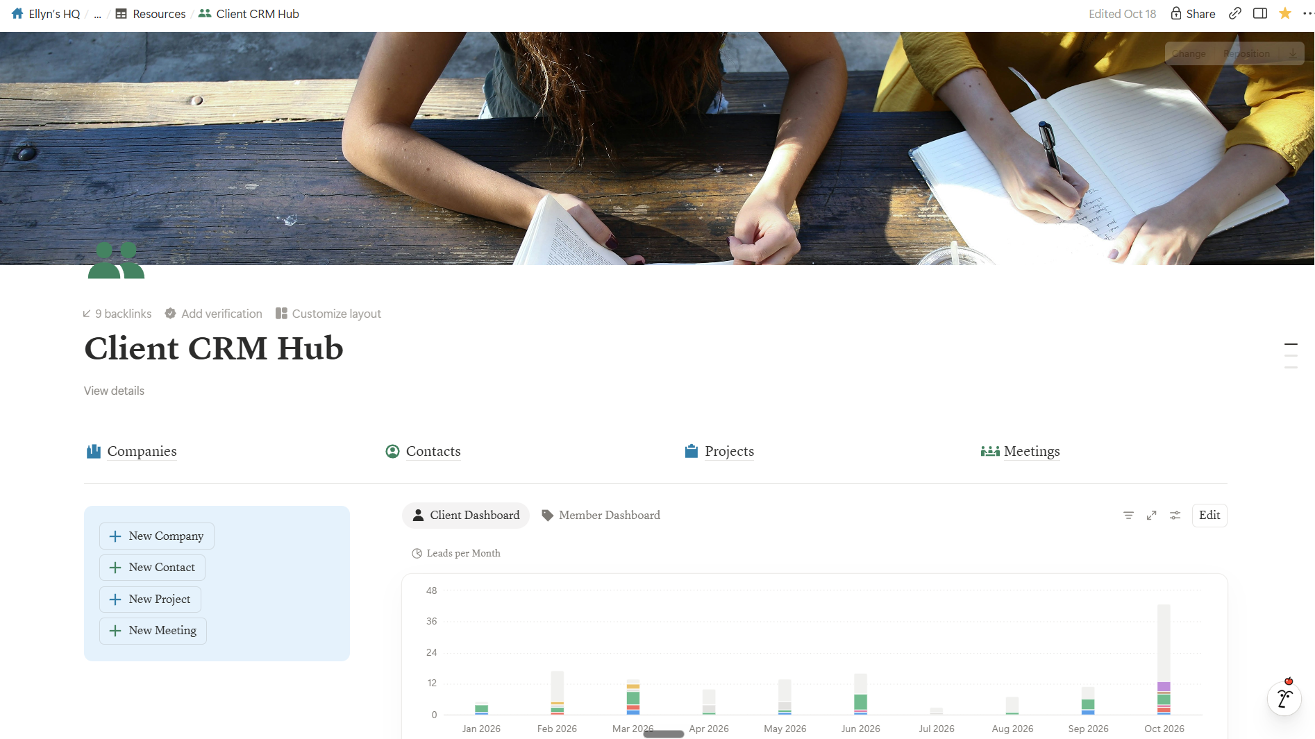Click the Leads per Month chart title
The image size is (1315, 739).
(456, 553)
